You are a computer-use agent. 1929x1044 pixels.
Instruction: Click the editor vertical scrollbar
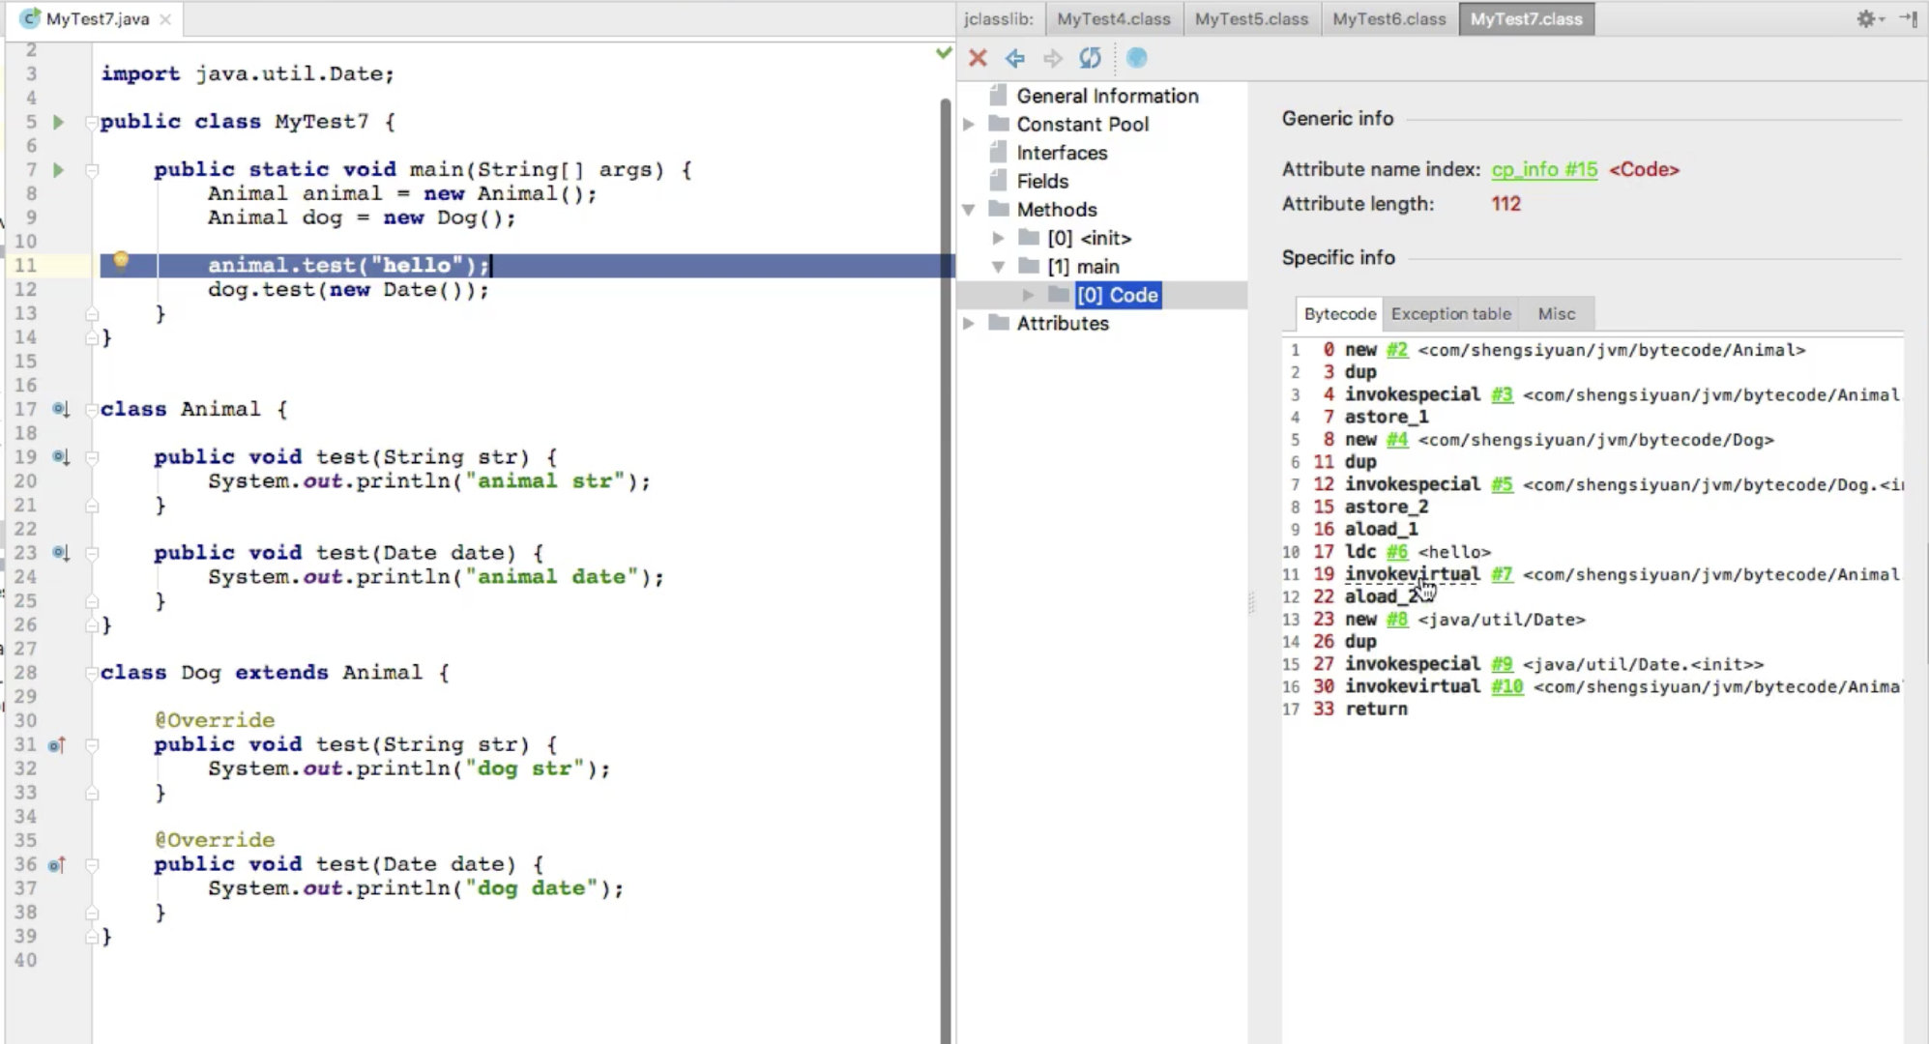click(946, 570)
